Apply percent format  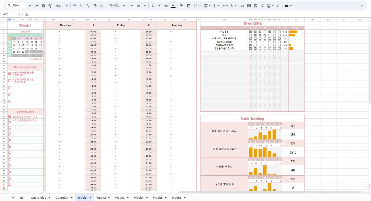click(81, 6)
